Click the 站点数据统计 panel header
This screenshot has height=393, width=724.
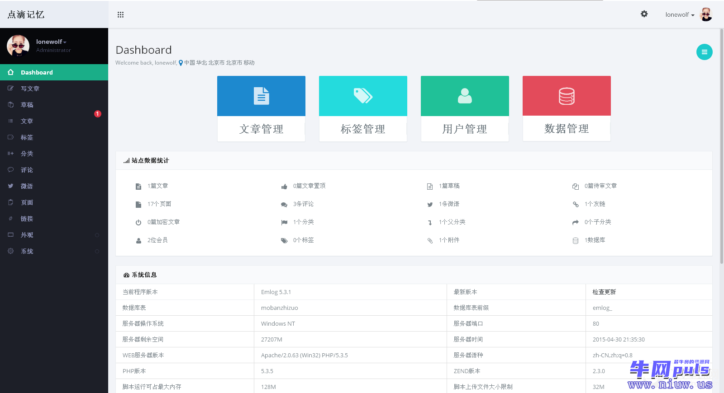point(414,160)
